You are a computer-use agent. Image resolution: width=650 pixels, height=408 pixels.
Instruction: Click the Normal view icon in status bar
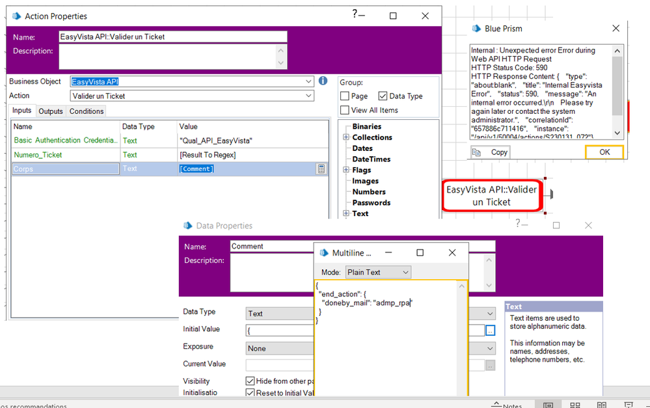[548, 405]
